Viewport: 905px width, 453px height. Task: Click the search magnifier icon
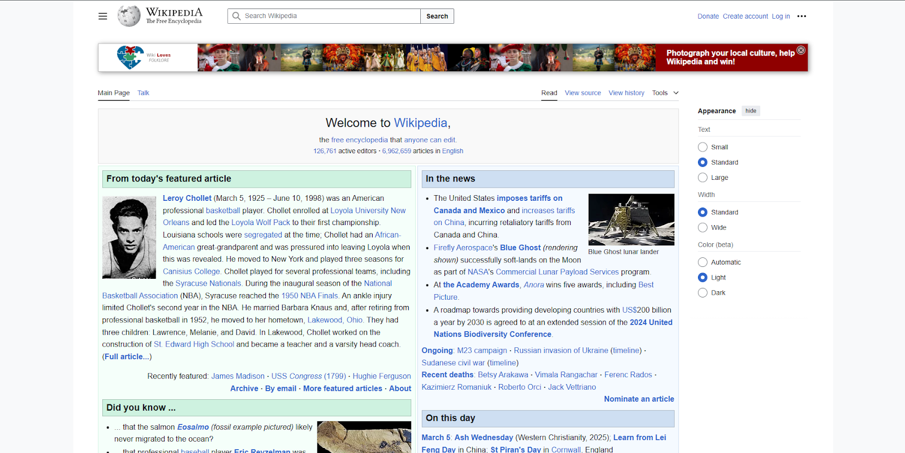click(236, 16)
